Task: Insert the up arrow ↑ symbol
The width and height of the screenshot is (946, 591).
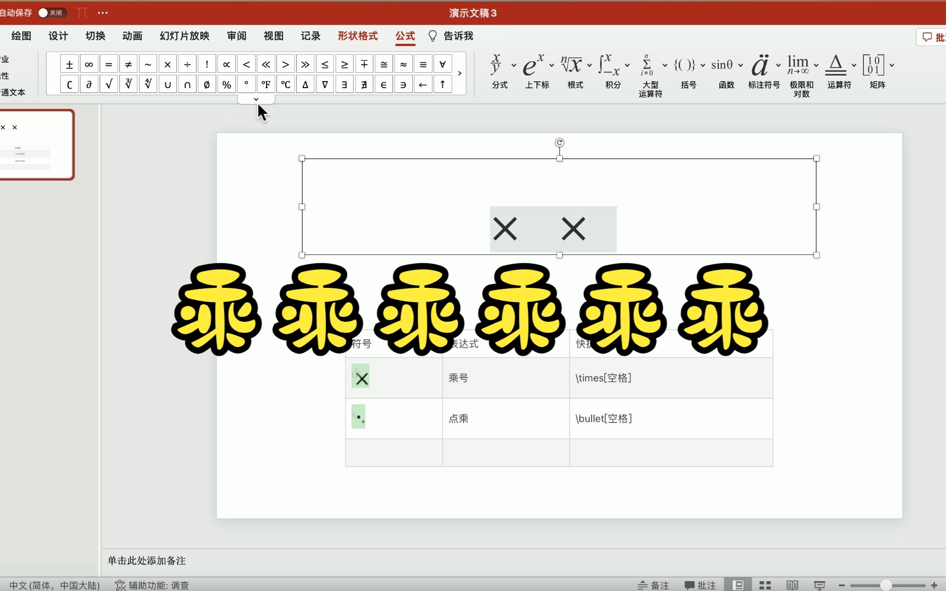Action: [x=442, y=84]
